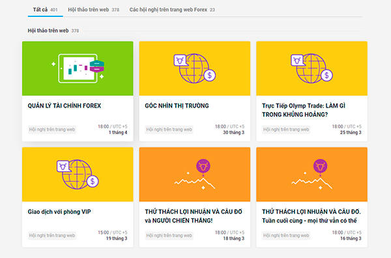Click the '1 tháng 4' date
Image resolution: width=391 pixels, height=258 pixels.
pyautogui.click(x=118, y=132)
